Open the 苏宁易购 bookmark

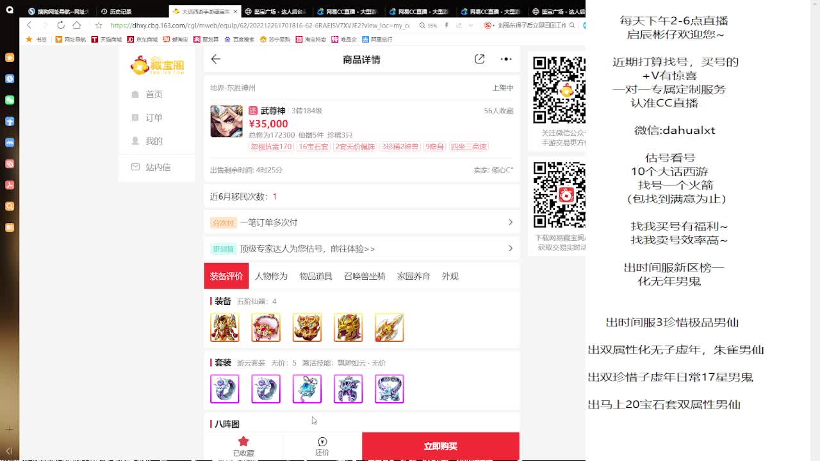(x=275, y=39)
